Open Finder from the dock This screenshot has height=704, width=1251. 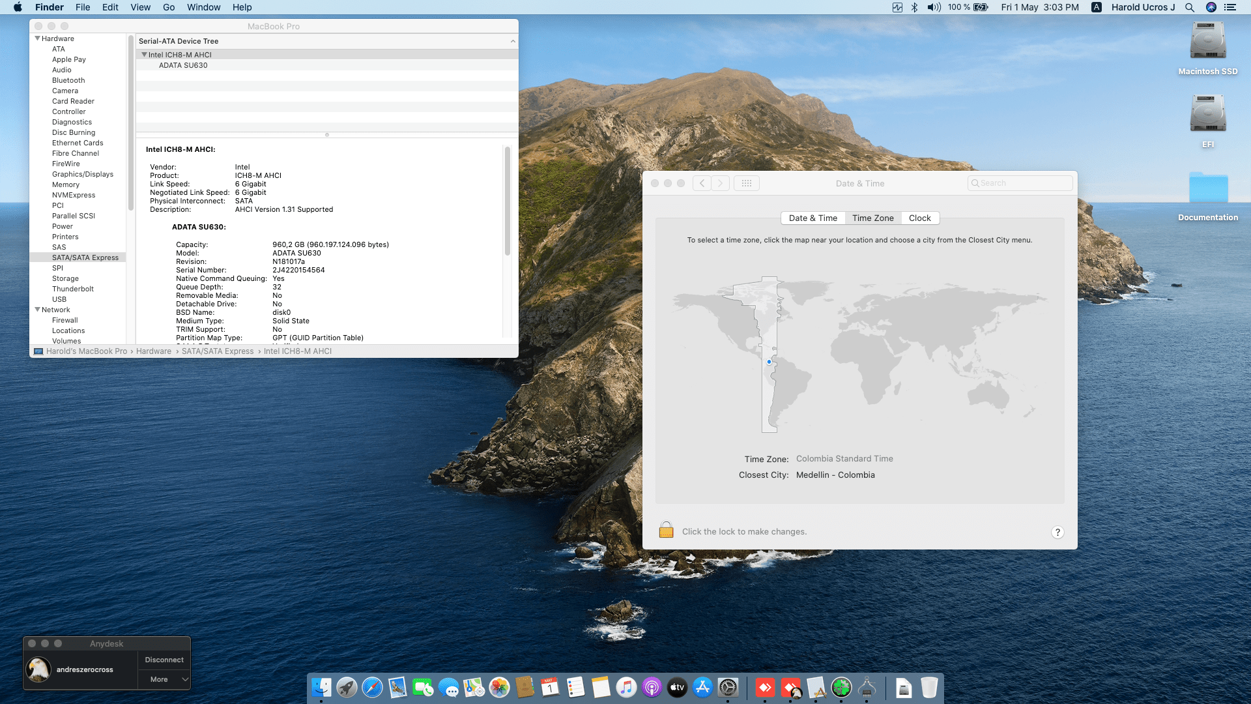(321, 687)
